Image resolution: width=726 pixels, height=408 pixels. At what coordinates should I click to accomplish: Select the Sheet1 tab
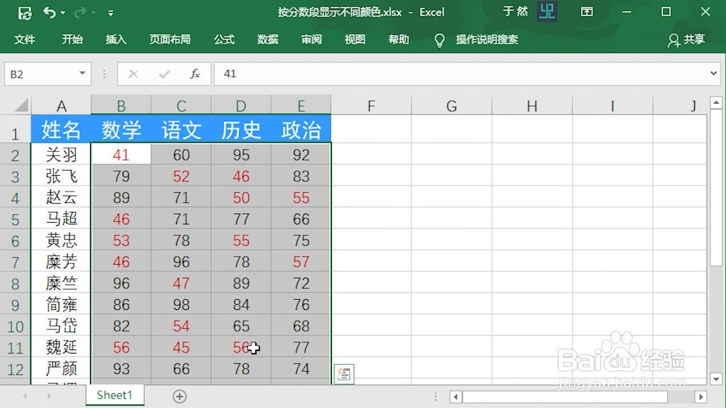(x=115, y=395)
